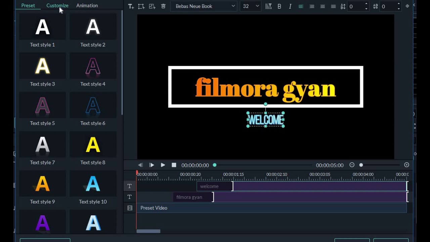Click the rotation handle above WELCOME text
Image resolution: width=430 pixels, height=242 pixels.
266,104
